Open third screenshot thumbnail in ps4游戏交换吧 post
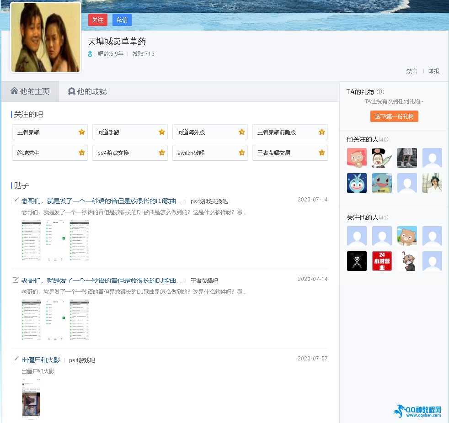Image resolution: width=449 pixels, height=423 pixels. (x=79, y=240)
